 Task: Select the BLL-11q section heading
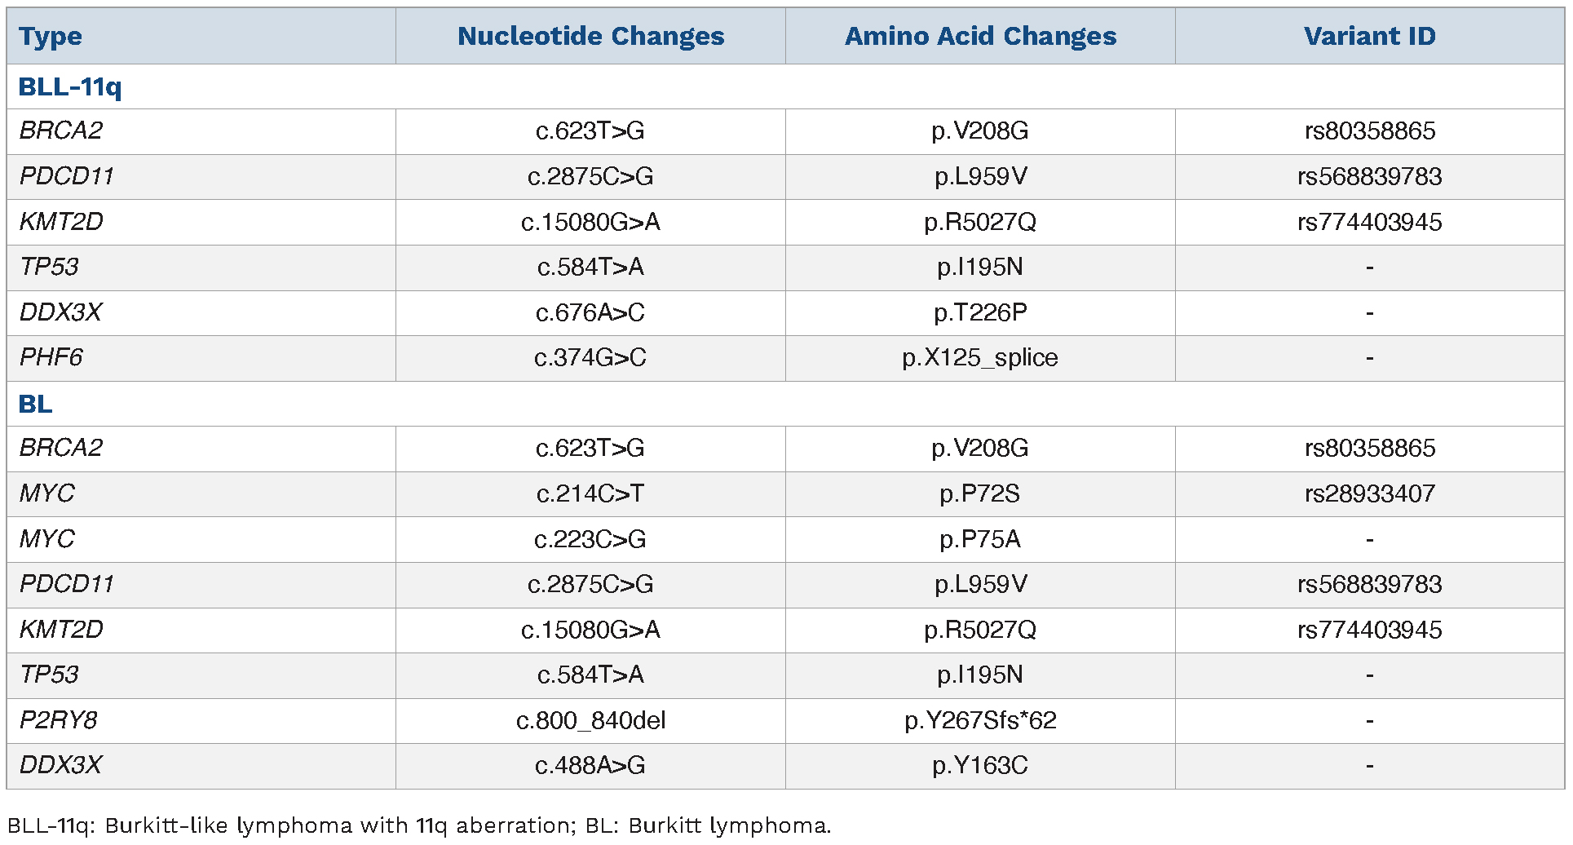tap(70, 87)
